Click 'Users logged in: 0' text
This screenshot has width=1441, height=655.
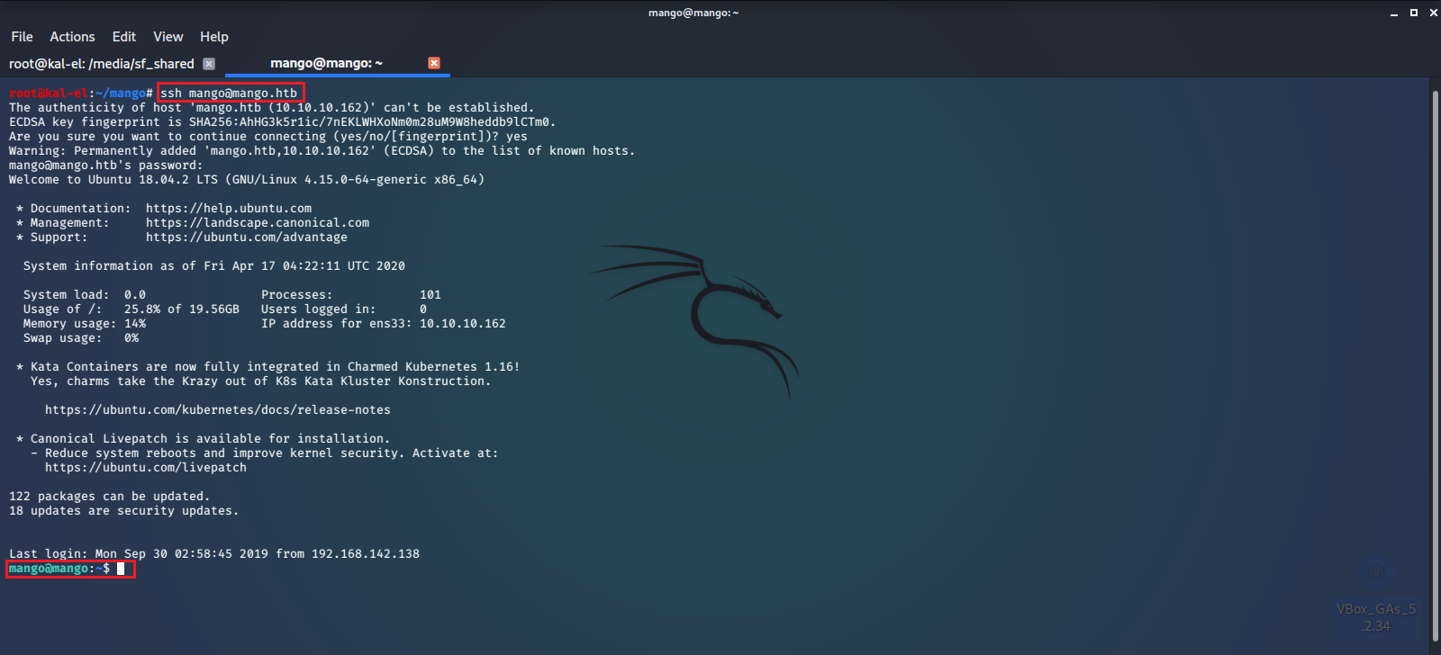pyautogui.click(x=344, y=310)
